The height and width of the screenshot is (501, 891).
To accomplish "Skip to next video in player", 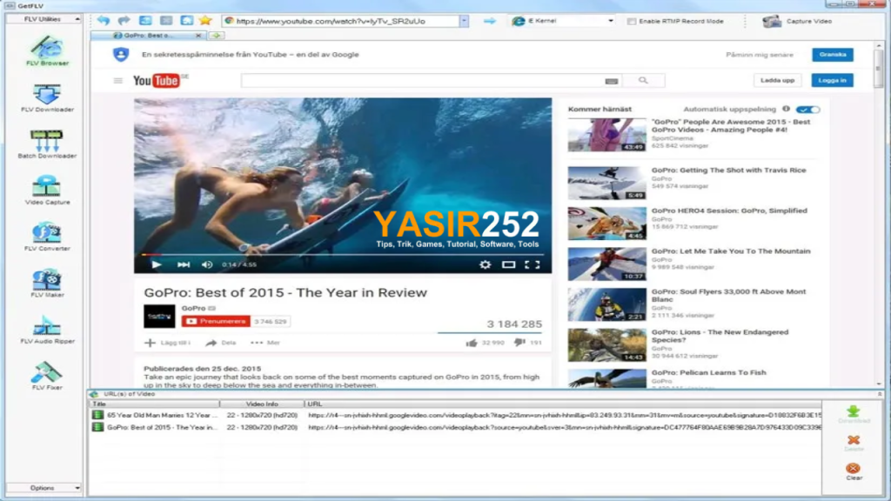I will pyautogui.click(x=183, y=264).
